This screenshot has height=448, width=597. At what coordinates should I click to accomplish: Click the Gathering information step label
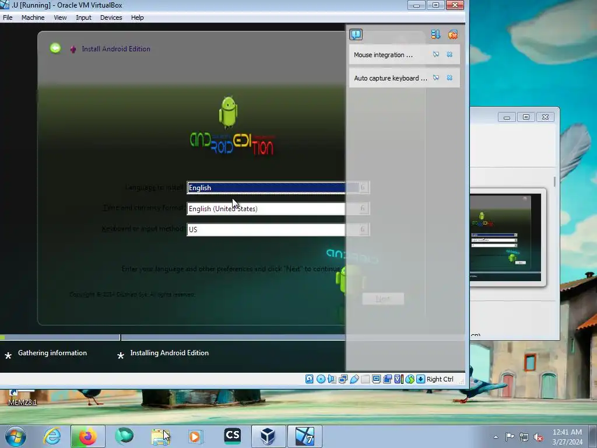(x=52, y=353)
